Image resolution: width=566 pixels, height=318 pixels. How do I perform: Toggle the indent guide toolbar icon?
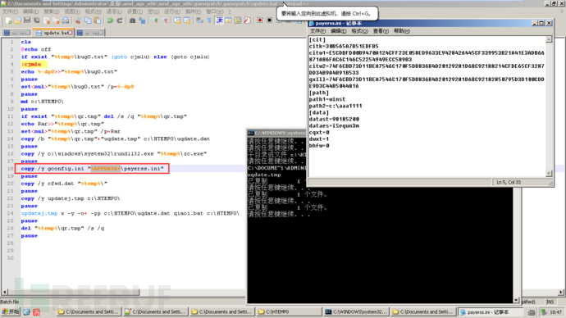tap(219, 20)
